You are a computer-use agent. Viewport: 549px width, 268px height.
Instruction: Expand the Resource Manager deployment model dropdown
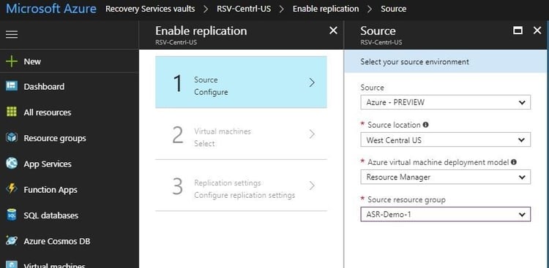[445, 177]
